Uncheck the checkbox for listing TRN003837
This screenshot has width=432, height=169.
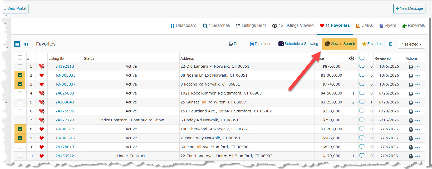(20, 84)
